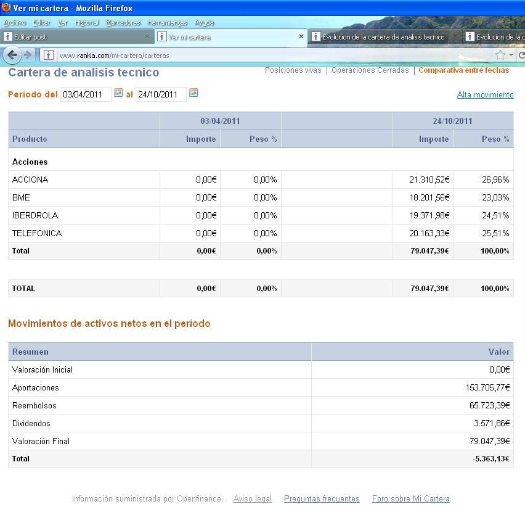This screenshot has height=520, width=525.
Task: Click the start date field 03/04/2011
Action: point(86,94)
